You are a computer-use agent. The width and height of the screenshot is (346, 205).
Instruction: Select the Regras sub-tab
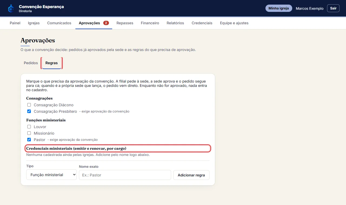pos(52,63)
